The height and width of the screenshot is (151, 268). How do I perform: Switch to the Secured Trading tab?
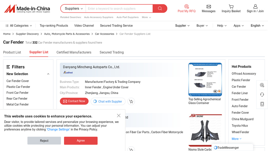click(x=112, y=52)
